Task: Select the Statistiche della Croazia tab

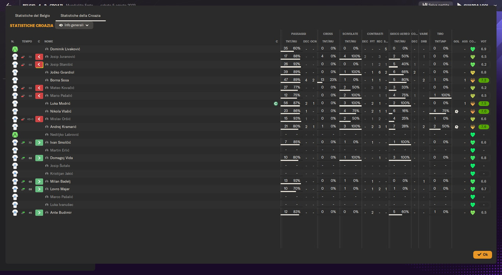Action: pyautogui.click(x=80, y=16)
